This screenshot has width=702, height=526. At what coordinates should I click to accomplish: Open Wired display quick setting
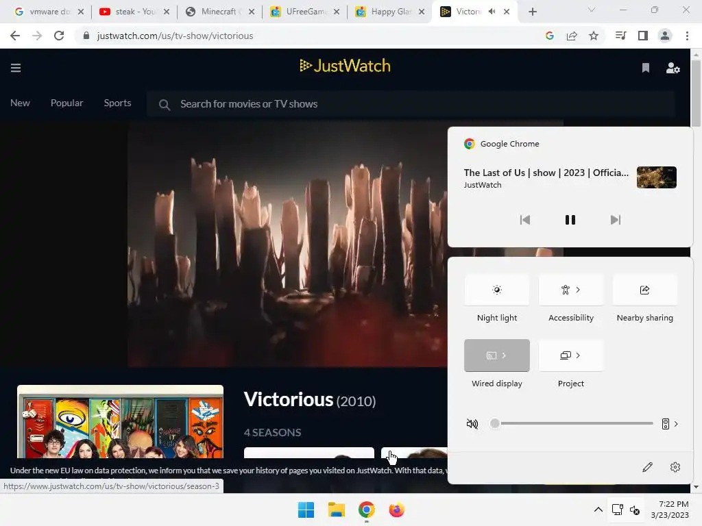pos(497,355)
